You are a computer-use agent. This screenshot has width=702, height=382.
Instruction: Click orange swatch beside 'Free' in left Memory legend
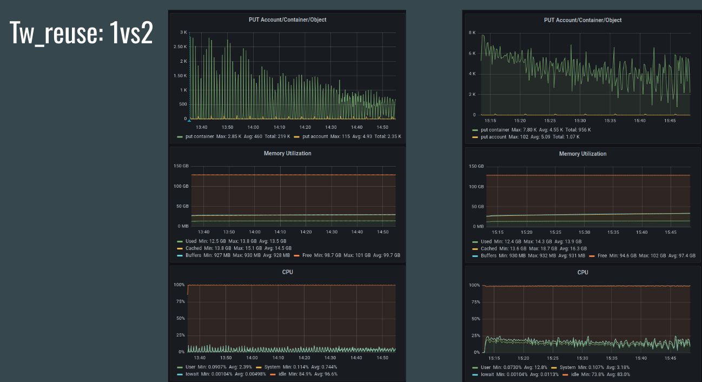pos(296,255)
